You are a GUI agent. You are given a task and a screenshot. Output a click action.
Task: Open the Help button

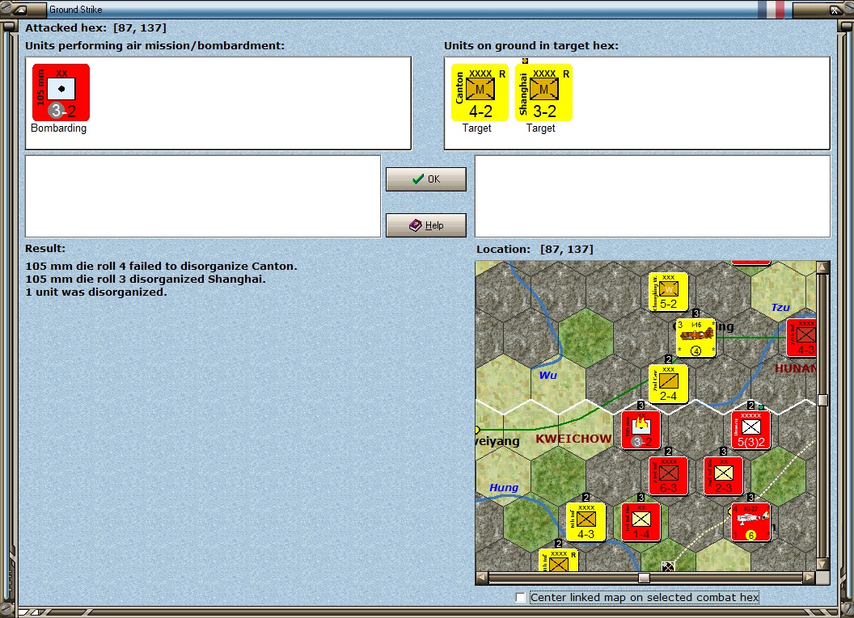[426, 225]
